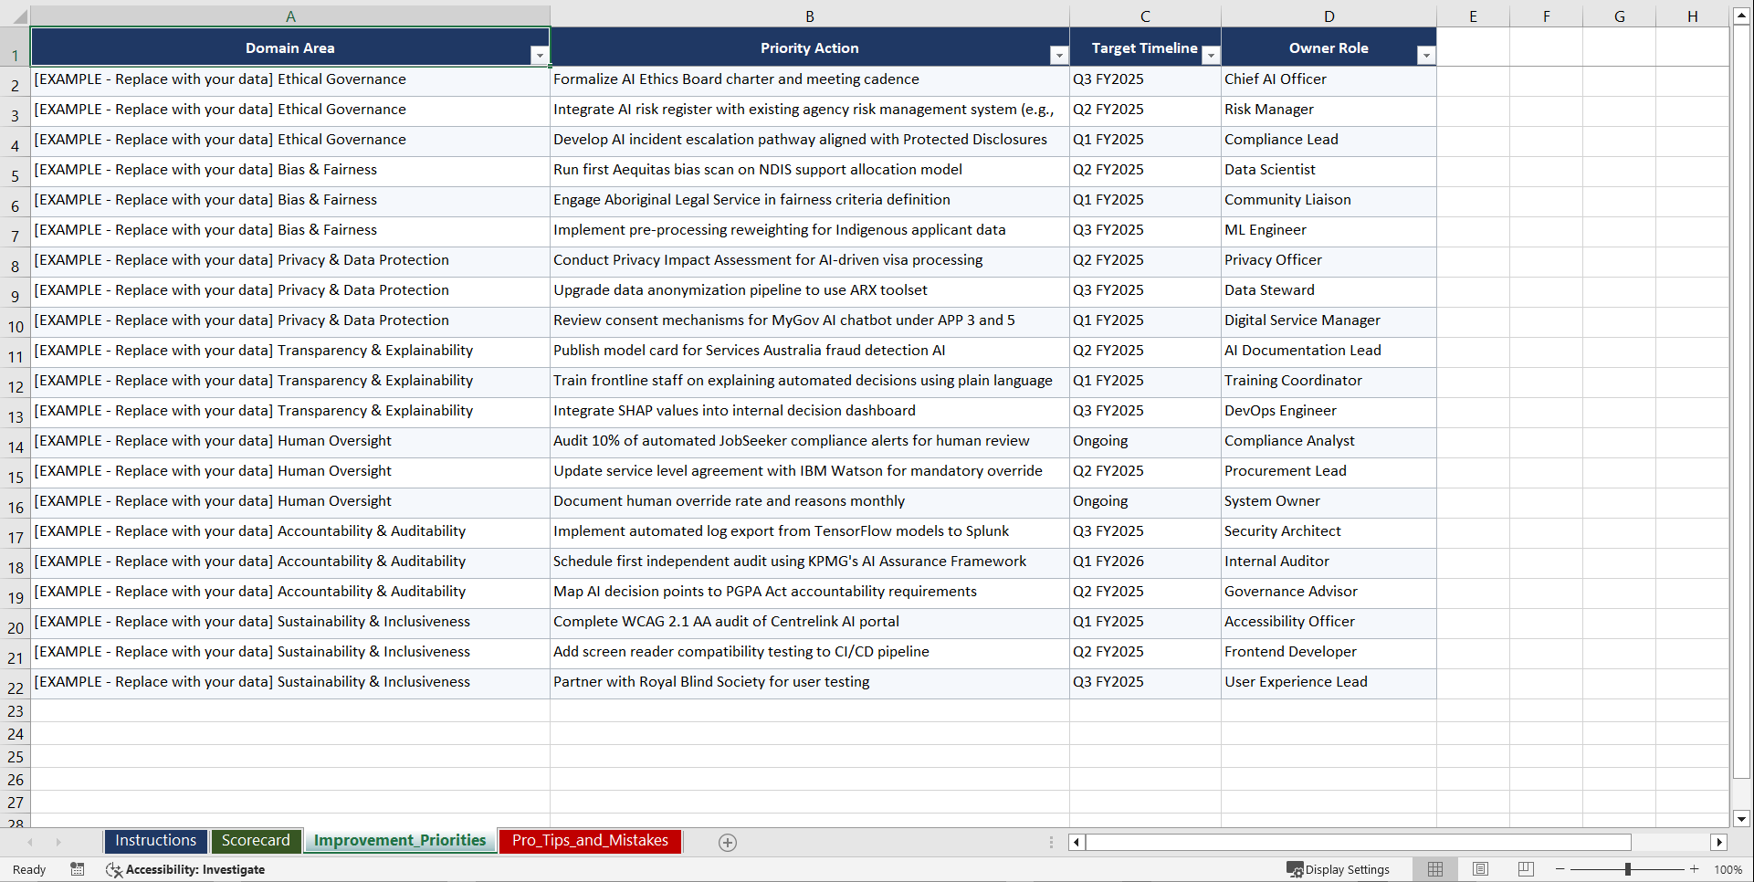Click the horizontal scrollbar right arrow
Screen dimensions: 1754x882
click(x=1719, y=842)
